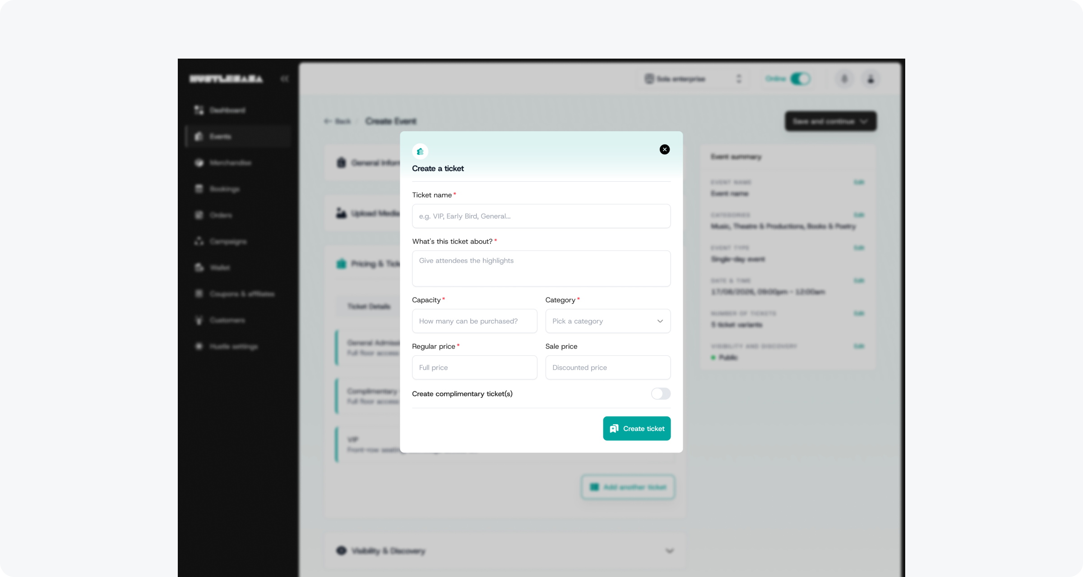The width and height of the screenshot is (1083, 577).
Task: Click the General Information section icon
Action: [341, 163]
